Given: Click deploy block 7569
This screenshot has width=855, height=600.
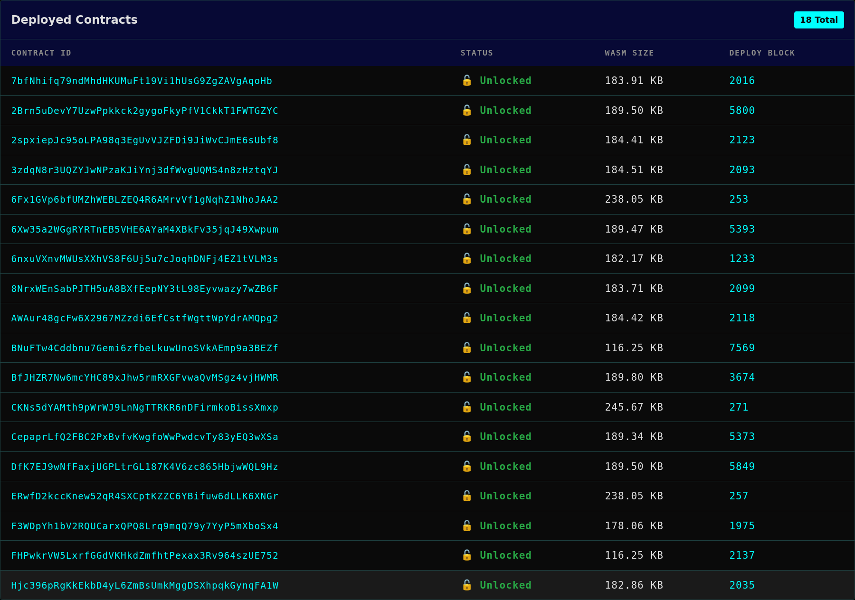Looking at the screenshot, I should pos(742,348).
